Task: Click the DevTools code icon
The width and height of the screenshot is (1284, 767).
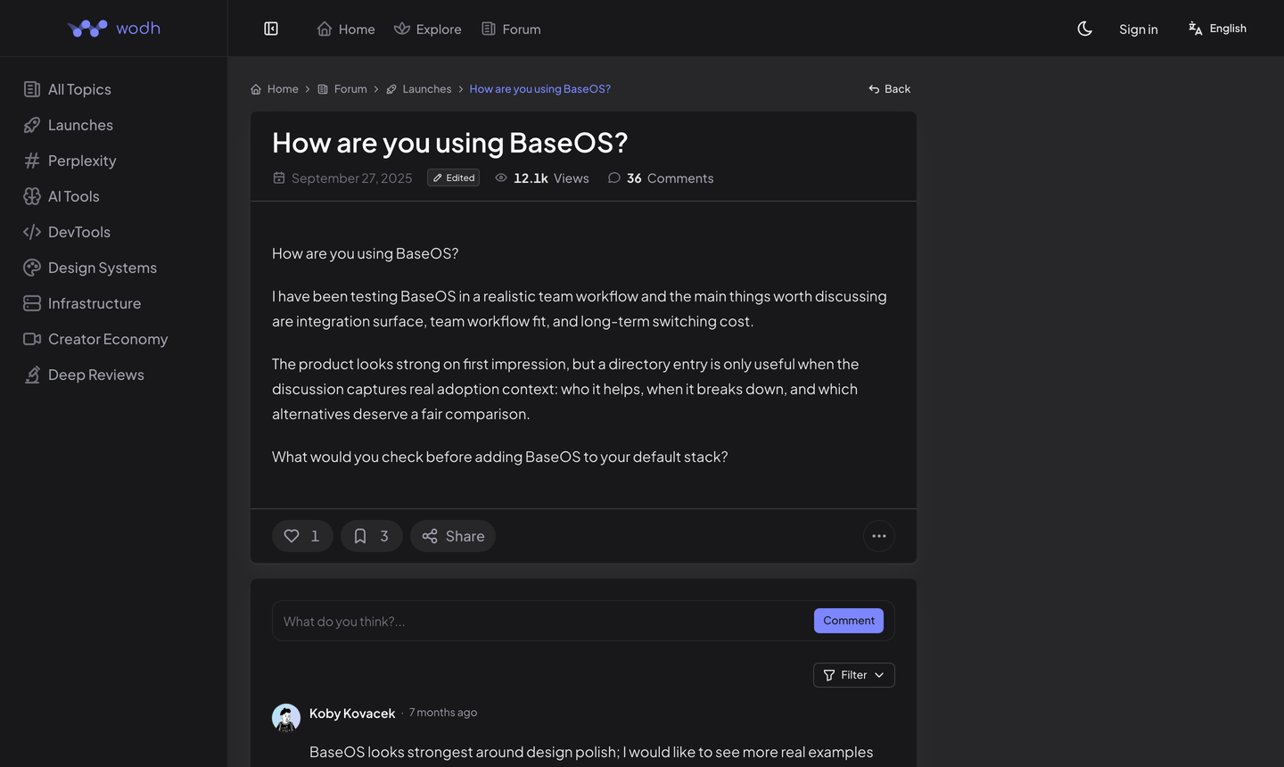Action: point(32,232)
